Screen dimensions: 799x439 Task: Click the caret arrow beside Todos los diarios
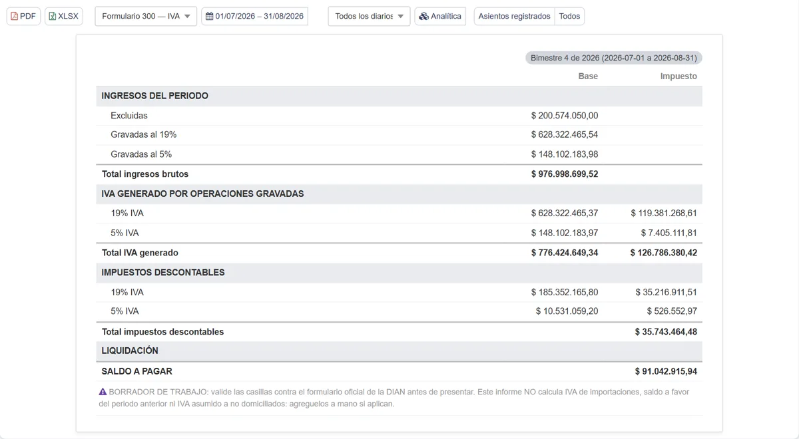coord(401,17)
